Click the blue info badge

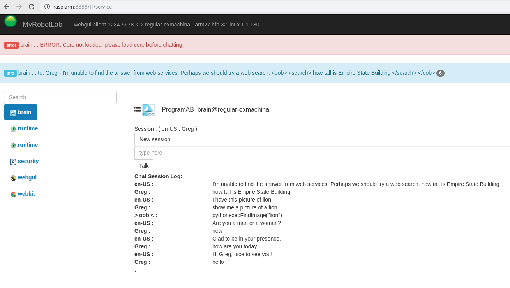click(x=11, y=73)
